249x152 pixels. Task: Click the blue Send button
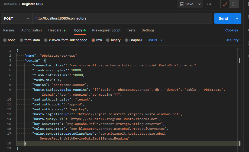pyautogui.click(x=223, y=19)
